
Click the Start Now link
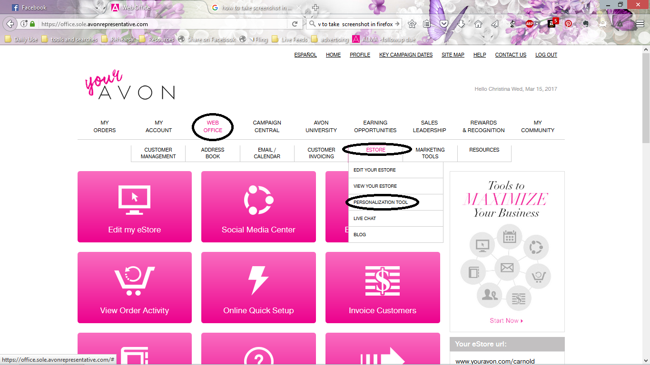[506, 321]
